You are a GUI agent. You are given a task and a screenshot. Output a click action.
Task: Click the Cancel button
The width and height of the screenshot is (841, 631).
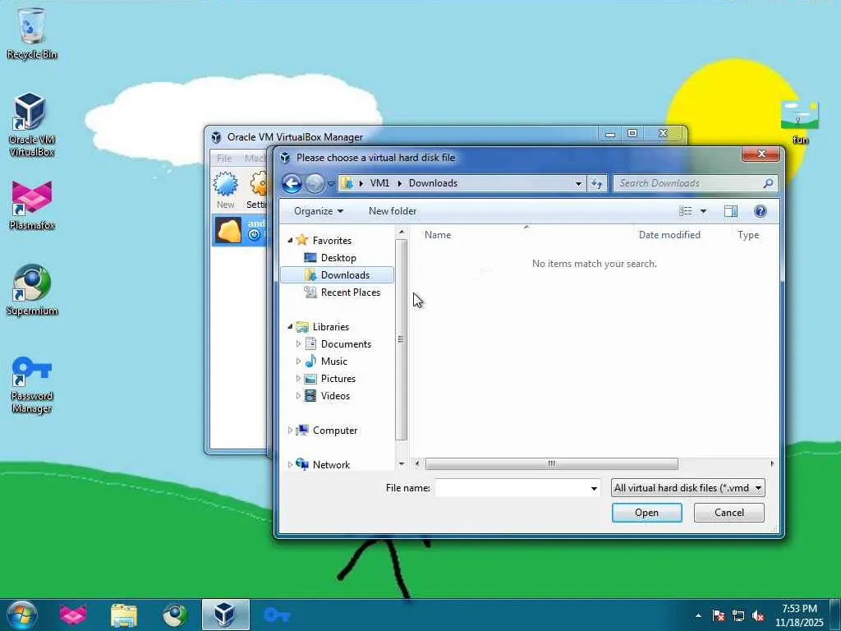pyautogui.click(x=729, y=513)
